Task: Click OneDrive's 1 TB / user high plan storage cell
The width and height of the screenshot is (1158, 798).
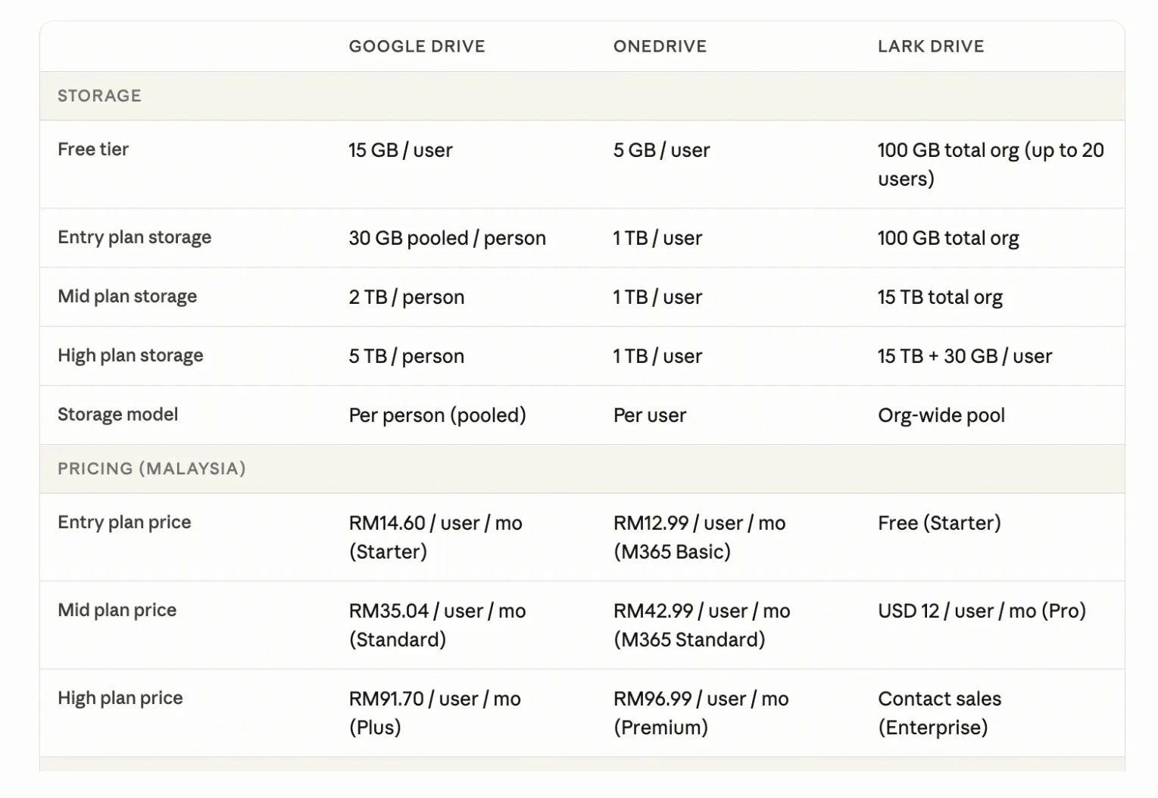Action: (657, 356)
